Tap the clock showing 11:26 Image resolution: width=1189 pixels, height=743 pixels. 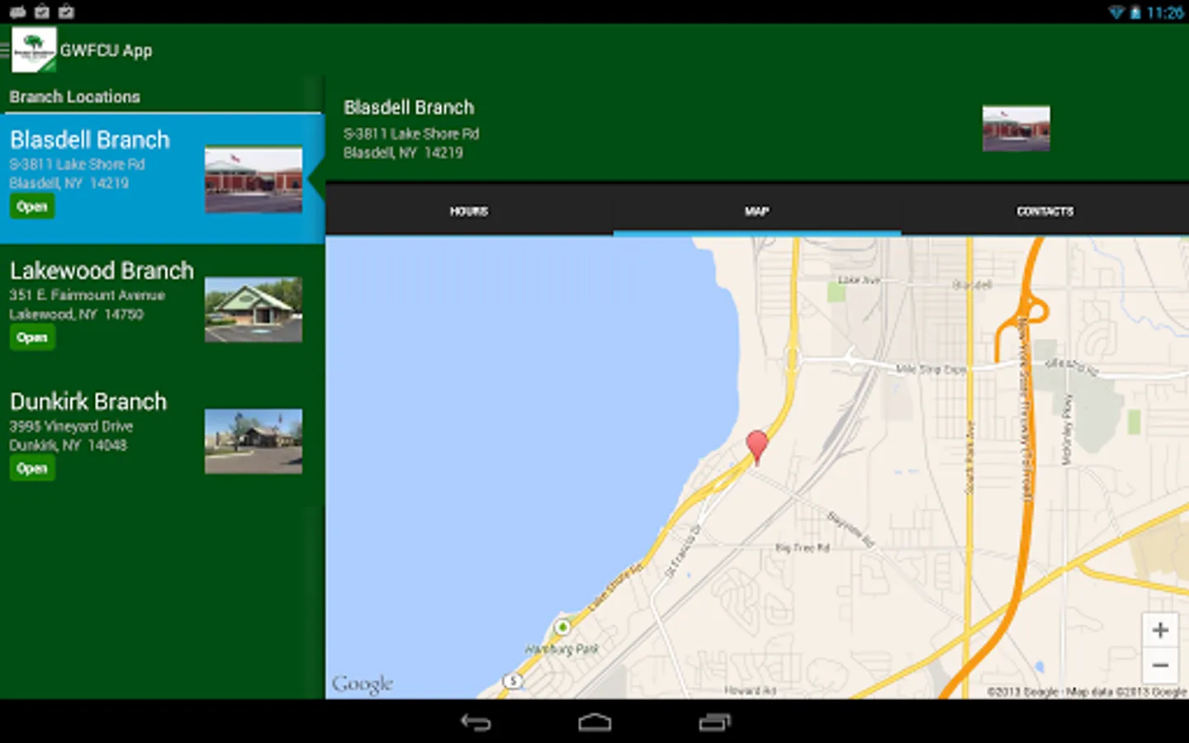pyautogui.click(x=1165, y=12)
